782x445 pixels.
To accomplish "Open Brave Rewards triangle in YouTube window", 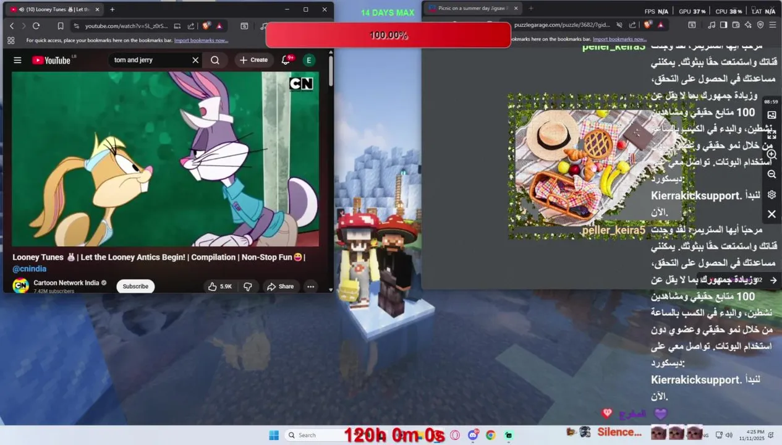I will (219, 26).
